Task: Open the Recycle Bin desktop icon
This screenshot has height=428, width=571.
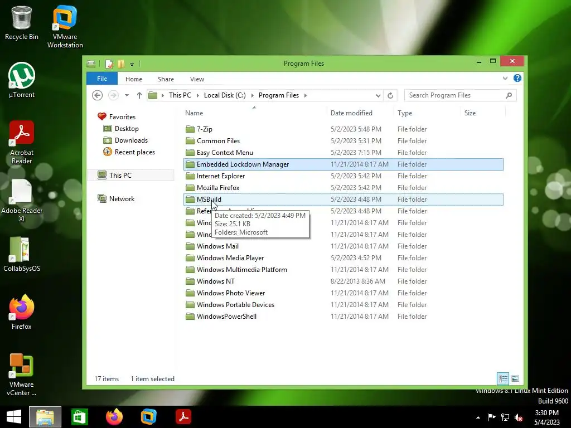Action: [x=22, y=23]
